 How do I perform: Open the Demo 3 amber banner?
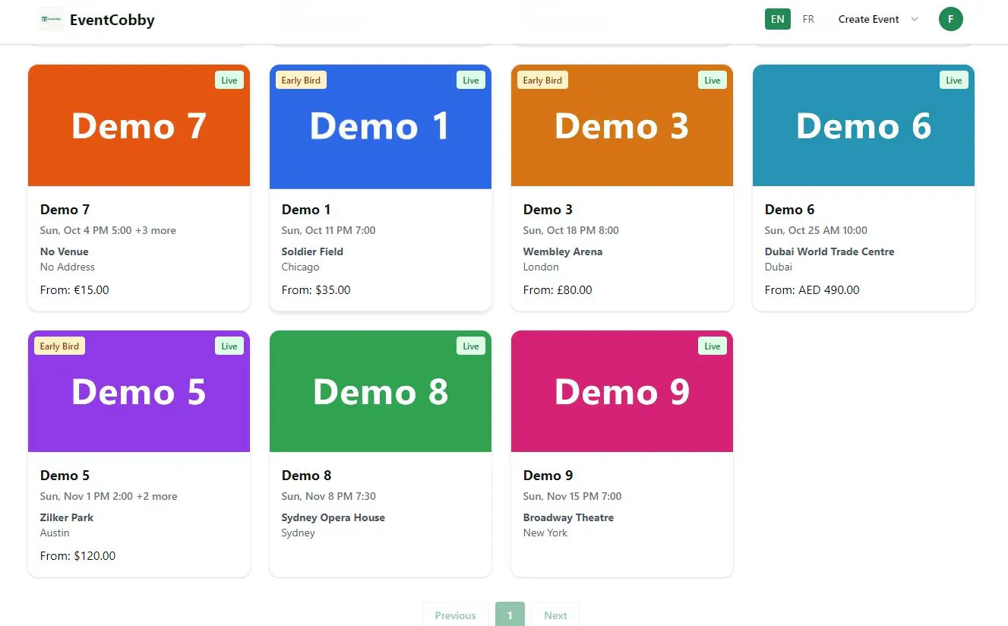point(622,125)
